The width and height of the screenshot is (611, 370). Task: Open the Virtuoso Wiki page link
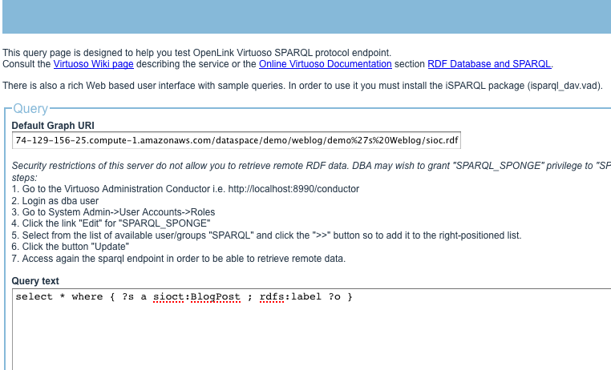[x=93, y=64]
